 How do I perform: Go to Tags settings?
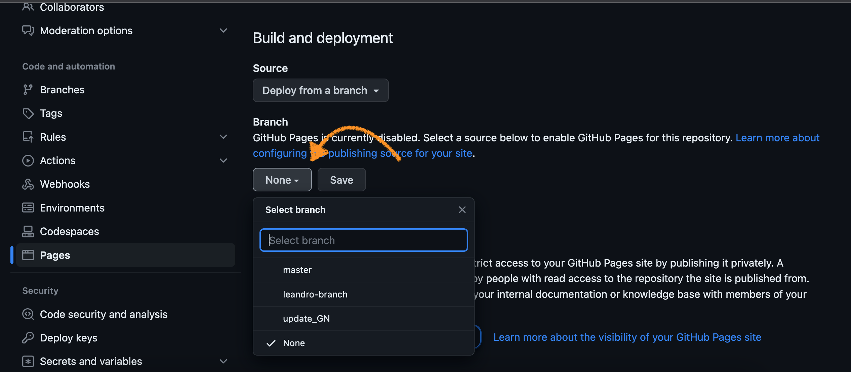[51, 113]
